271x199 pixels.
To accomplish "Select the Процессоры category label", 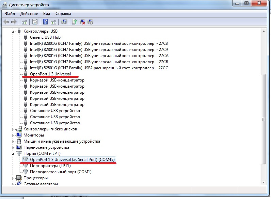I will pos(35,178).
